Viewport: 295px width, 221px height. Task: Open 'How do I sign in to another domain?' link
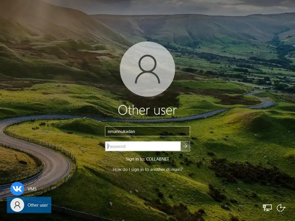147,169
